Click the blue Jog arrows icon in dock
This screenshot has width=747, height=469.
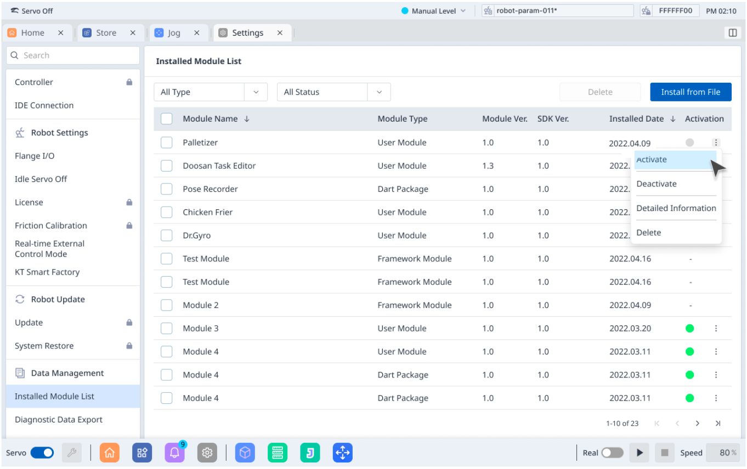pyautogui.click(x=342, y=453)
